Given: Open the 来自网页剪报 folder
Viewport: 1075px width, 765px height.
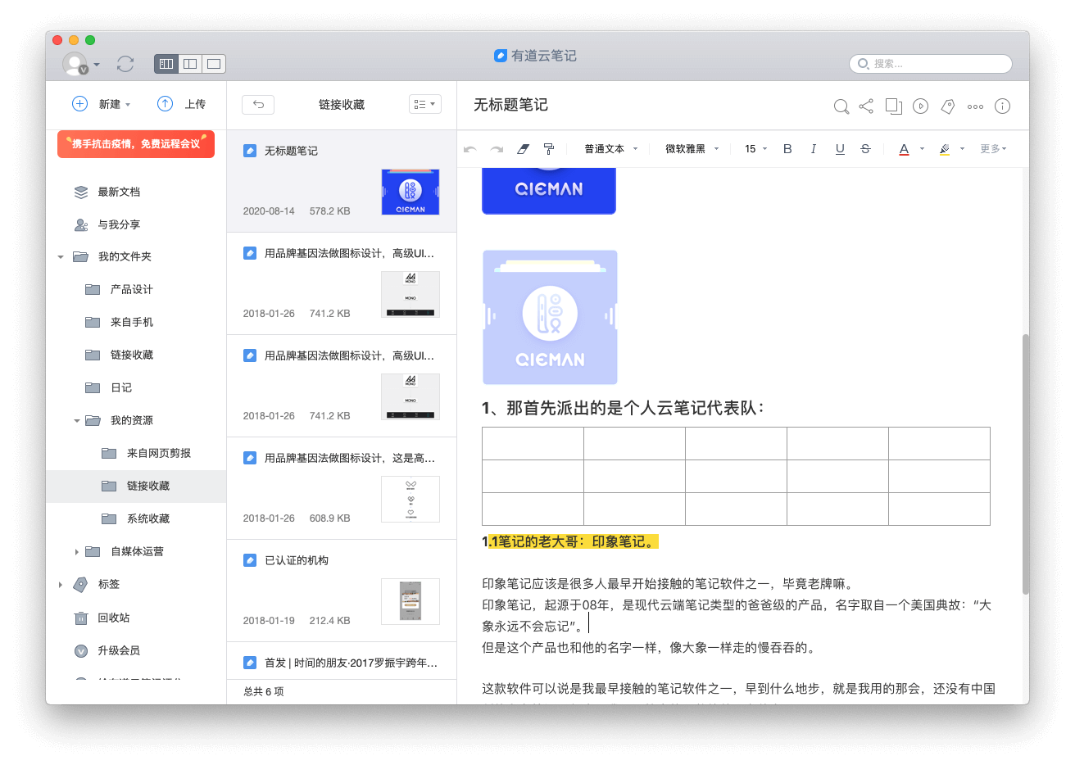Looking at the screenshot, I should coord(158,453).
